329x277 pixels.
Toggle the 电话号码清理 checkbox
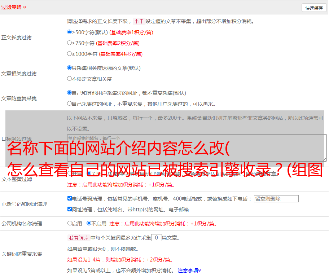pyautogui.click(x=70, y=198)
